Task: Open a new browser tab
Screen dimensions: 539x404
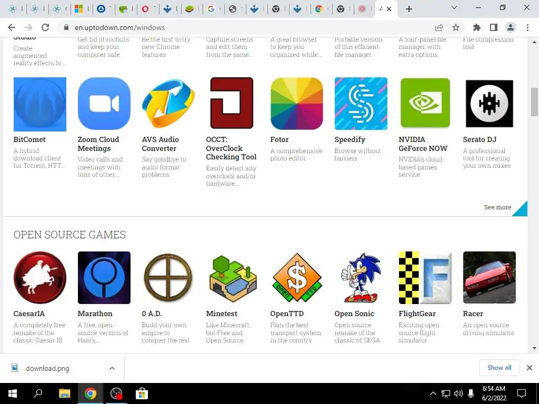Action: pyautogui.click(x=408, y=9)
